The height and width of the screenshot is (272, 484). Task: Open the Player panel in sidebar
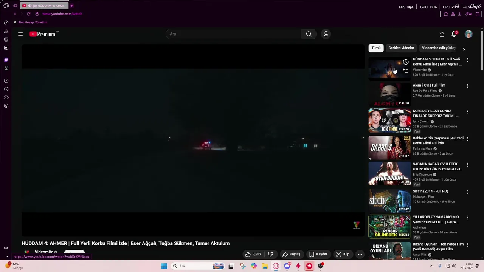coord(6,81)
